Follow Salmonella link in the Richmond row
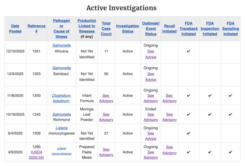 coord(61,114)
